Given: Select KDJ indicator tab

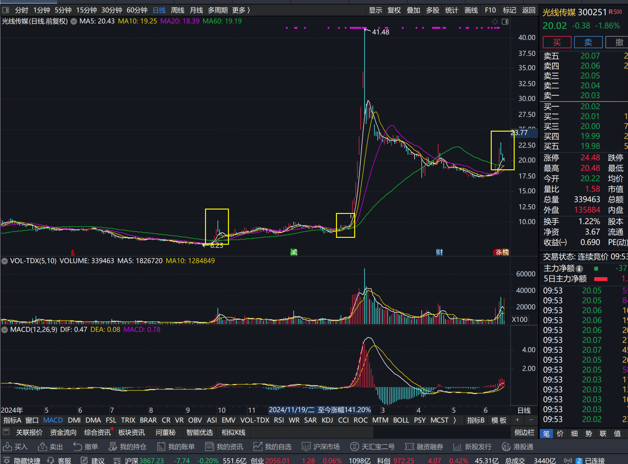Looking at the screenshot, I should tap(327, 420).
